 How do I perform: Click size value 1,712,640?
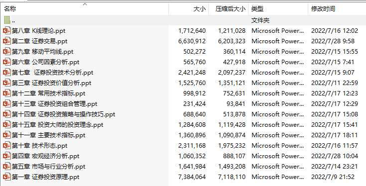[192, 31]
